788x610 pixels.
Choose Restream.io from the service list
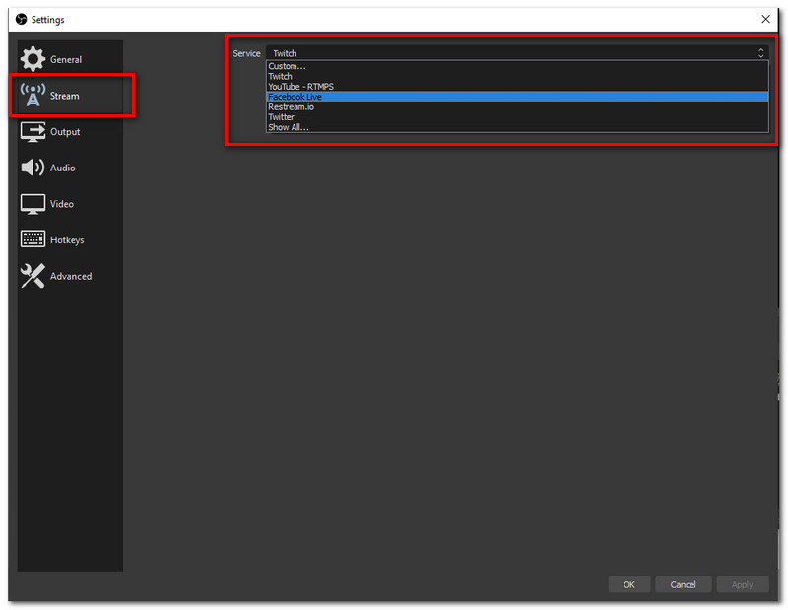pyautogui.click(x=517, y=107)
